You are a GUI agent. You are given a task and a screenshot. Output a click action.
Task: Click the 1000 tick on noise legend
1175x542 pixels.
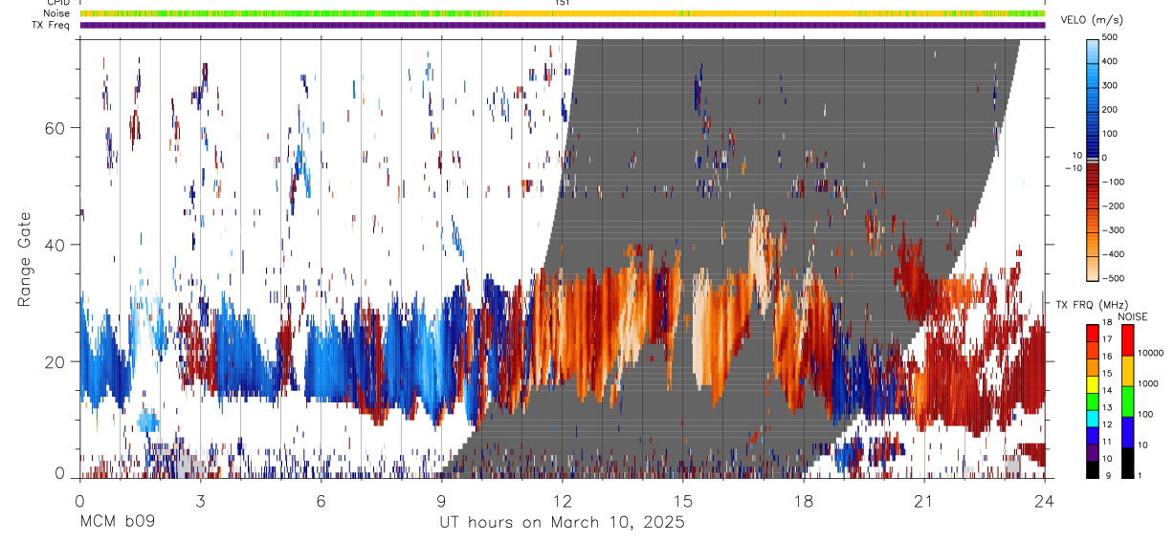1148,384
